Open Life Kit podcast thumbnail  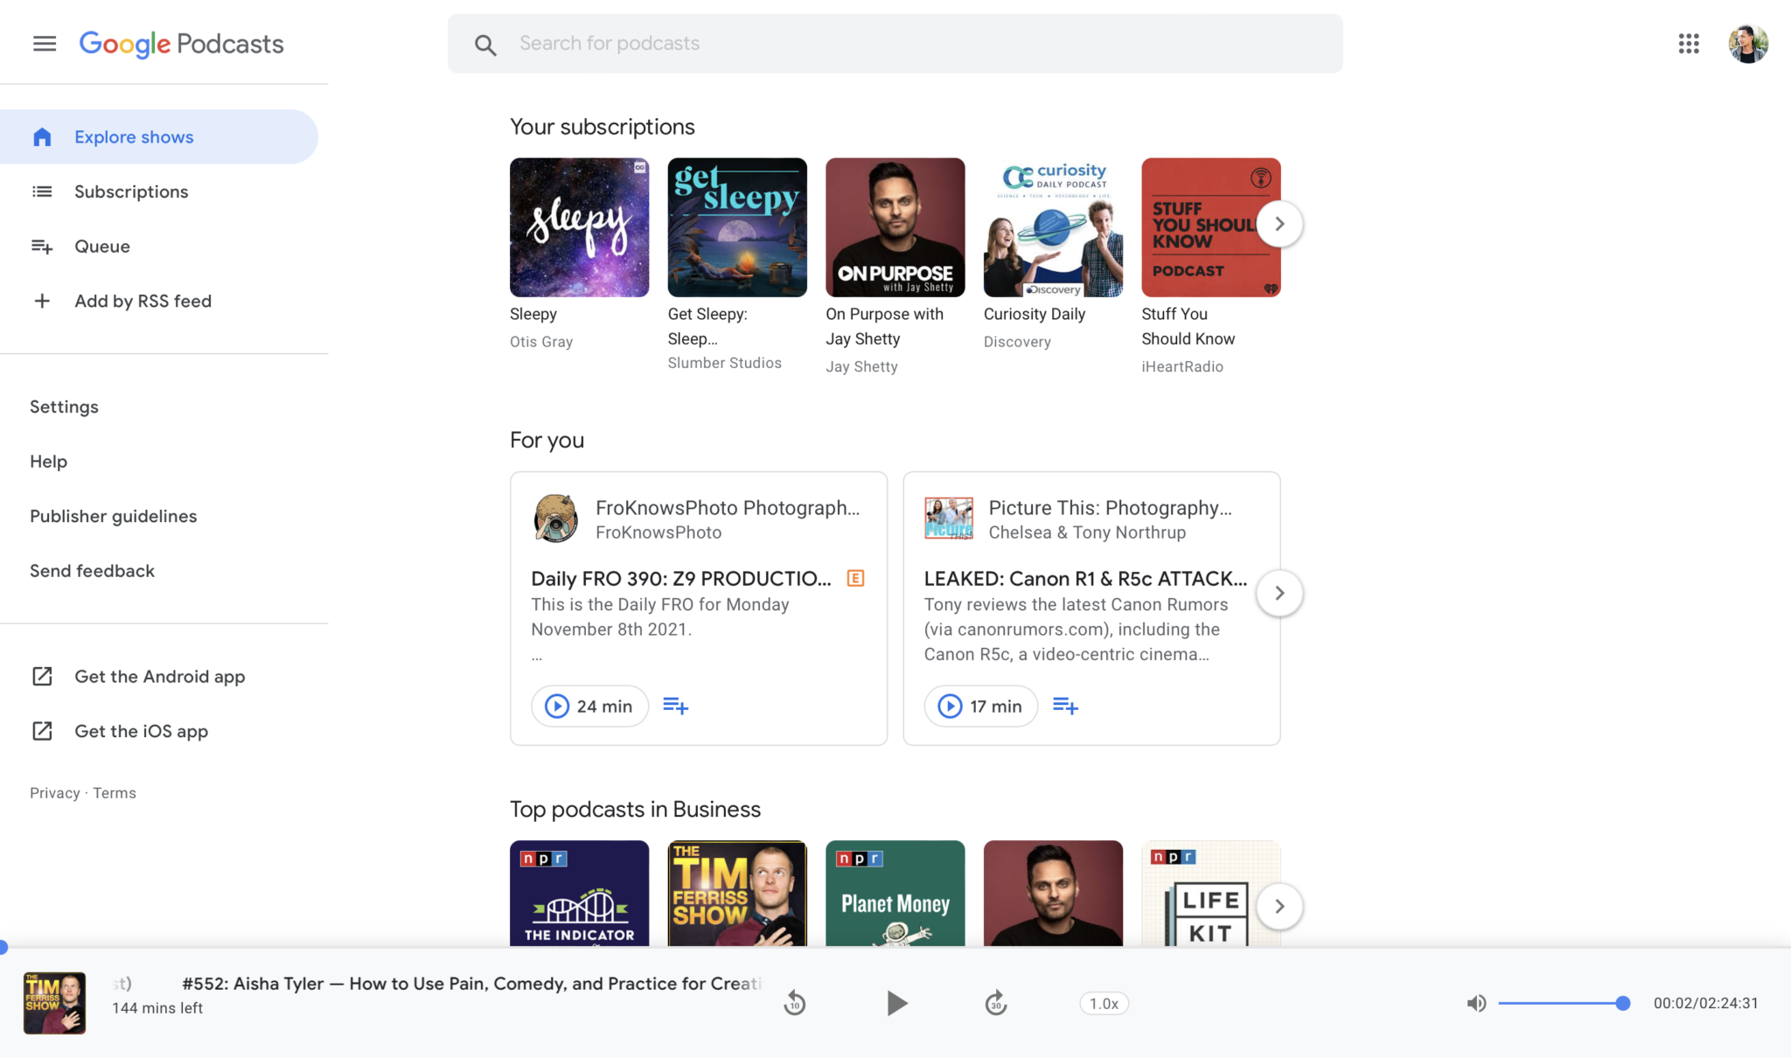tap(1211, 893)
